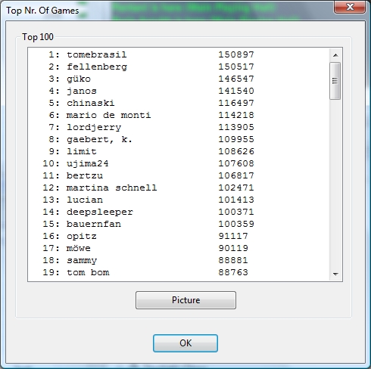This screenshot has height=369, width=371.
Task: Select the row for bauernfan
Action: [179, 224]
